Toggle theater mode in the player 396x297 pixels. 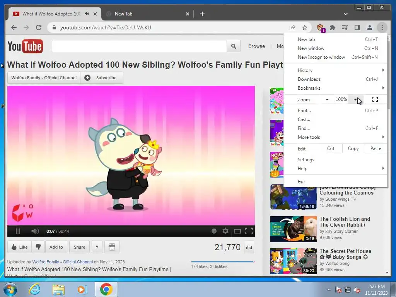click(x=237, y=231)
